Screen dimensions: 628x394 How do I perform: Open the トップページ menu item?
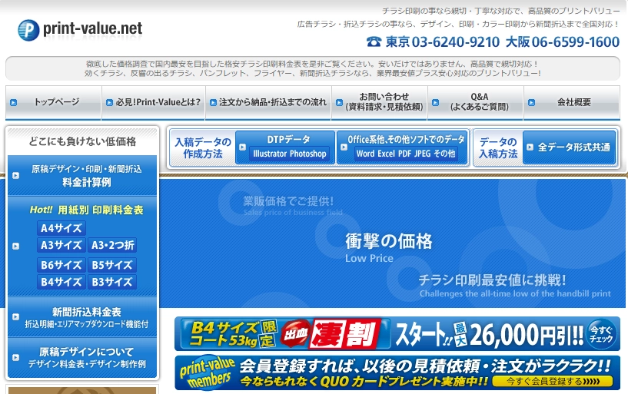(x=52, y=102)
